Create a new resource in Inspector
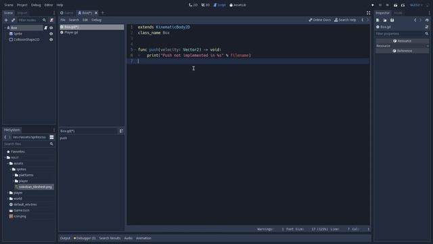The width and height of the screenshot is (433, 244). (378, 20)
